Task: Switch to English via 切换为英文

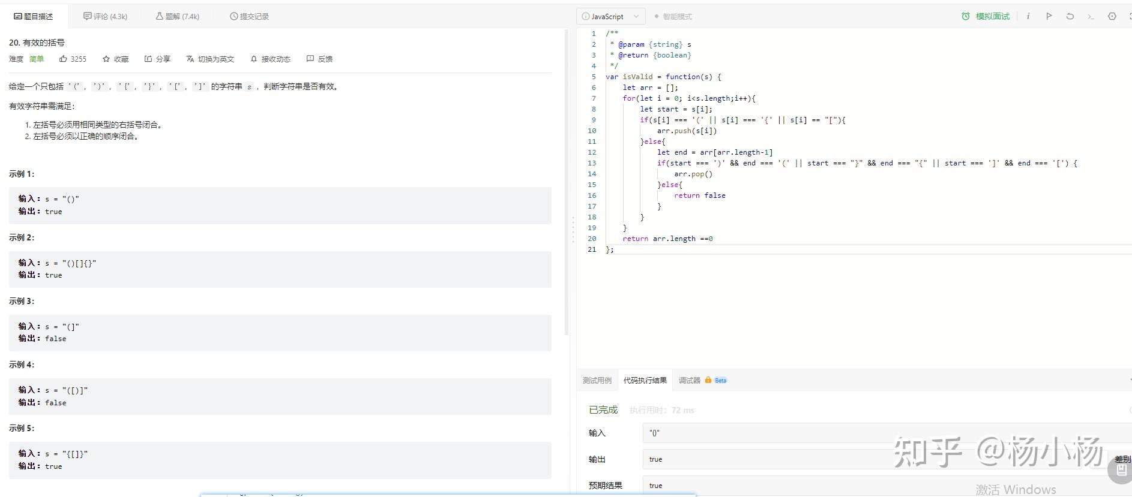Action: pyautogui.click(x=210, y=59)
